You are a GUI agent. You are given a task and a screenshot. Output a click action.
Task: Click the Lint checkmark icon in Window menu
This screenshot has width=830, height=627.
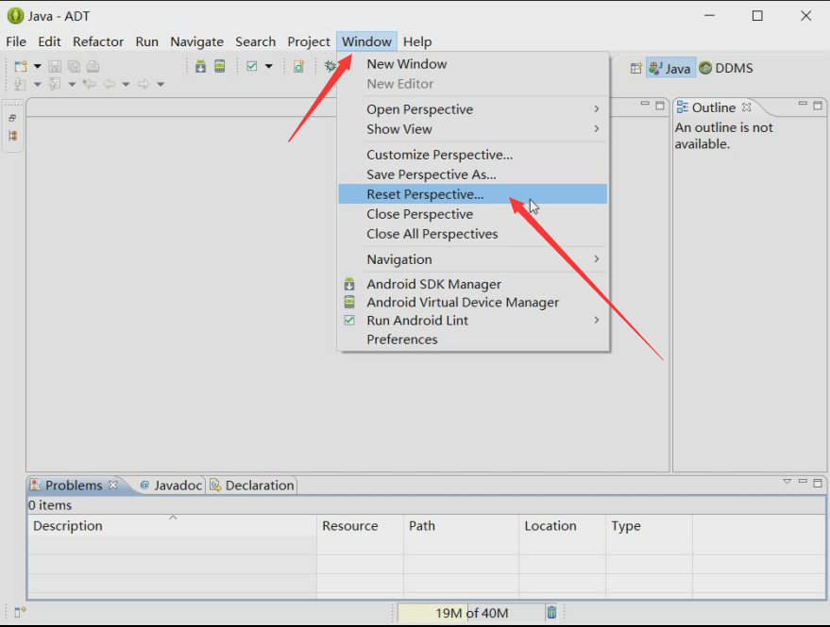coord(349,320)
